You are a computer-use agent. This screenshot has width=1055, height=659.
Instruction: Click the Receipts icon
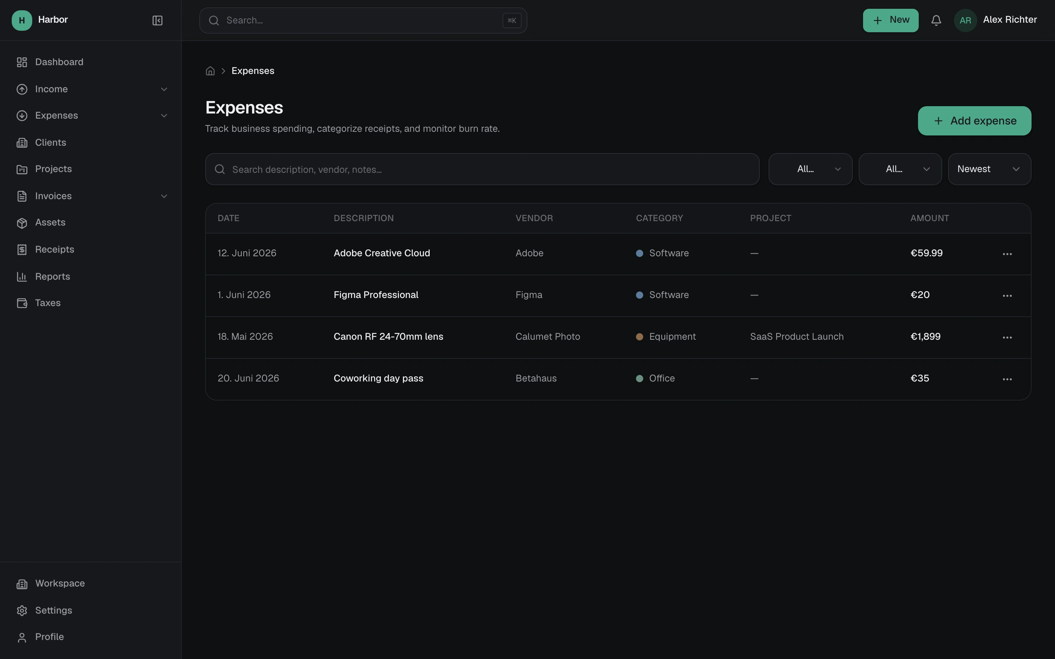pyautogui.click(x=22, y=250)
